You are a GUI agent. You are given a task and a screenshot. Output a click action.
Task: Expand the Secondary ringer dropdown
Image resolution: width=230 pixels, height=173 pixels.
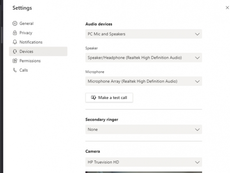144,129
